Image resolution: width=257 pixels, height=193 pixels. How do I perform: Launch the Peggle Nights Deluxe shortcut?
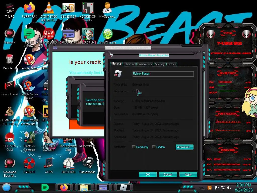tap(29, 90)
